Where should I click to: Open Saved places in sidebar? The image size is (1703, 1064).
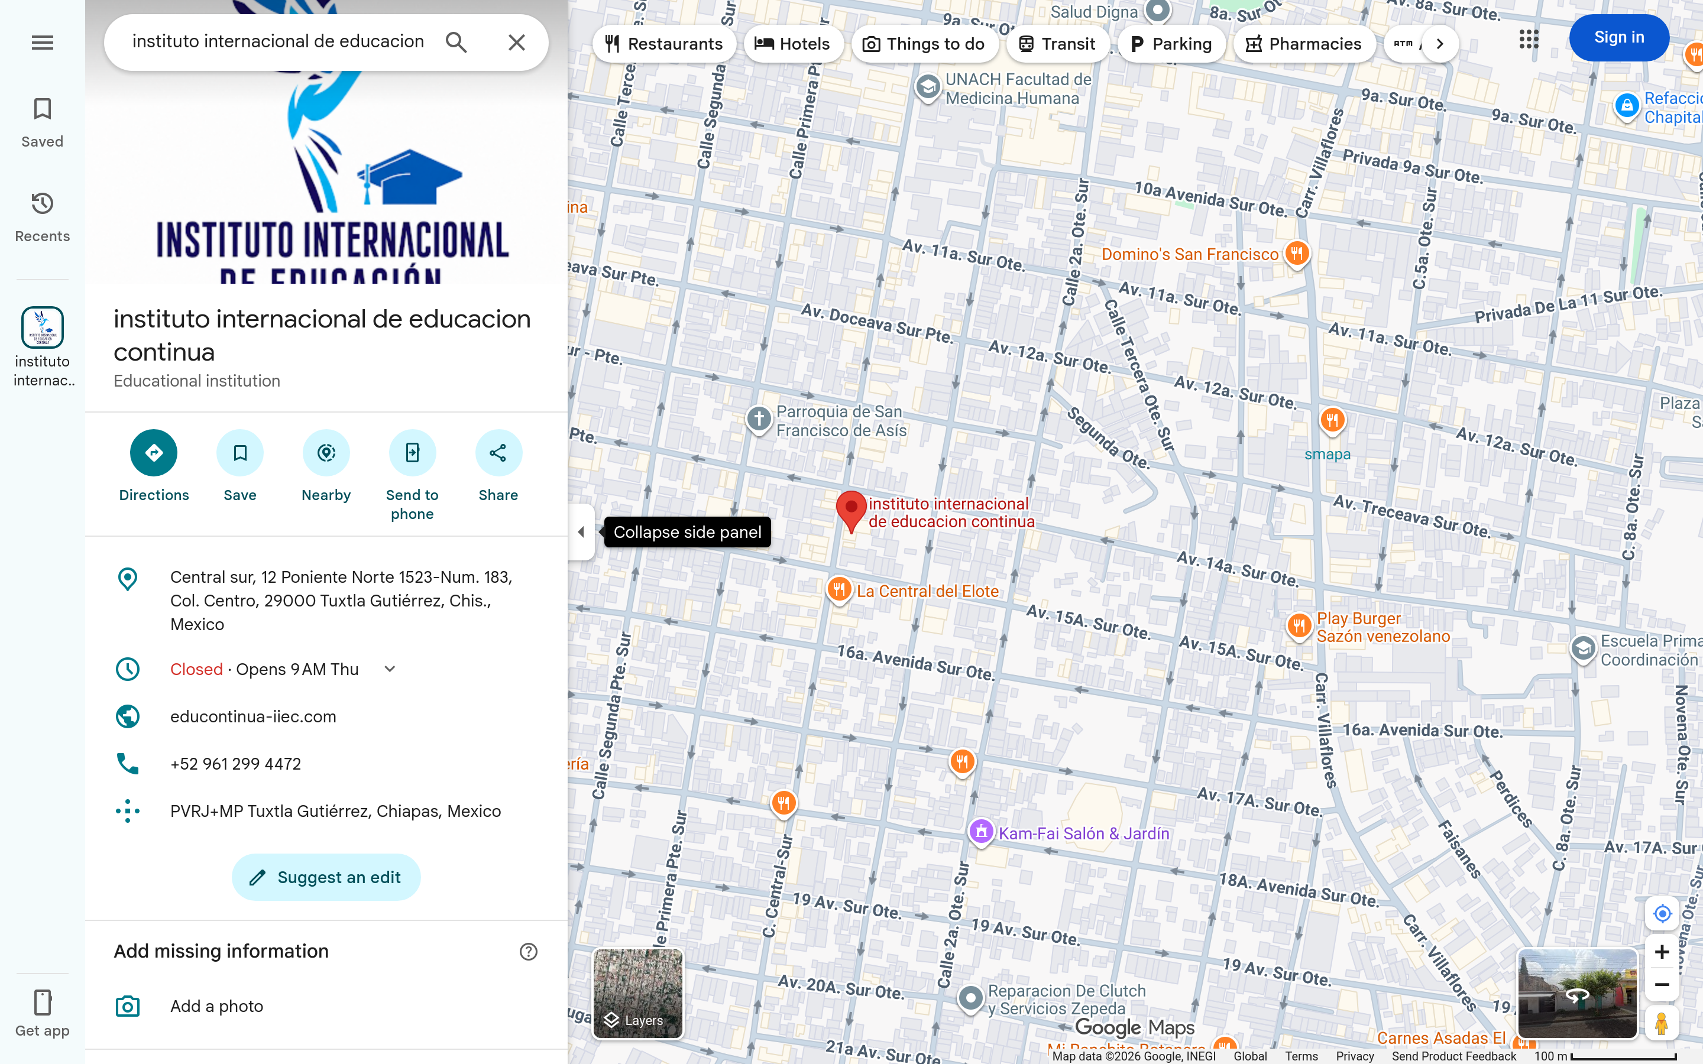42,122
